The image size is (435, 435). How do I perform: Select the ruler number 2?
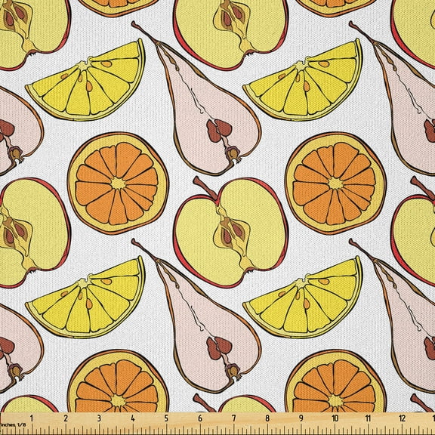(66, 418)
